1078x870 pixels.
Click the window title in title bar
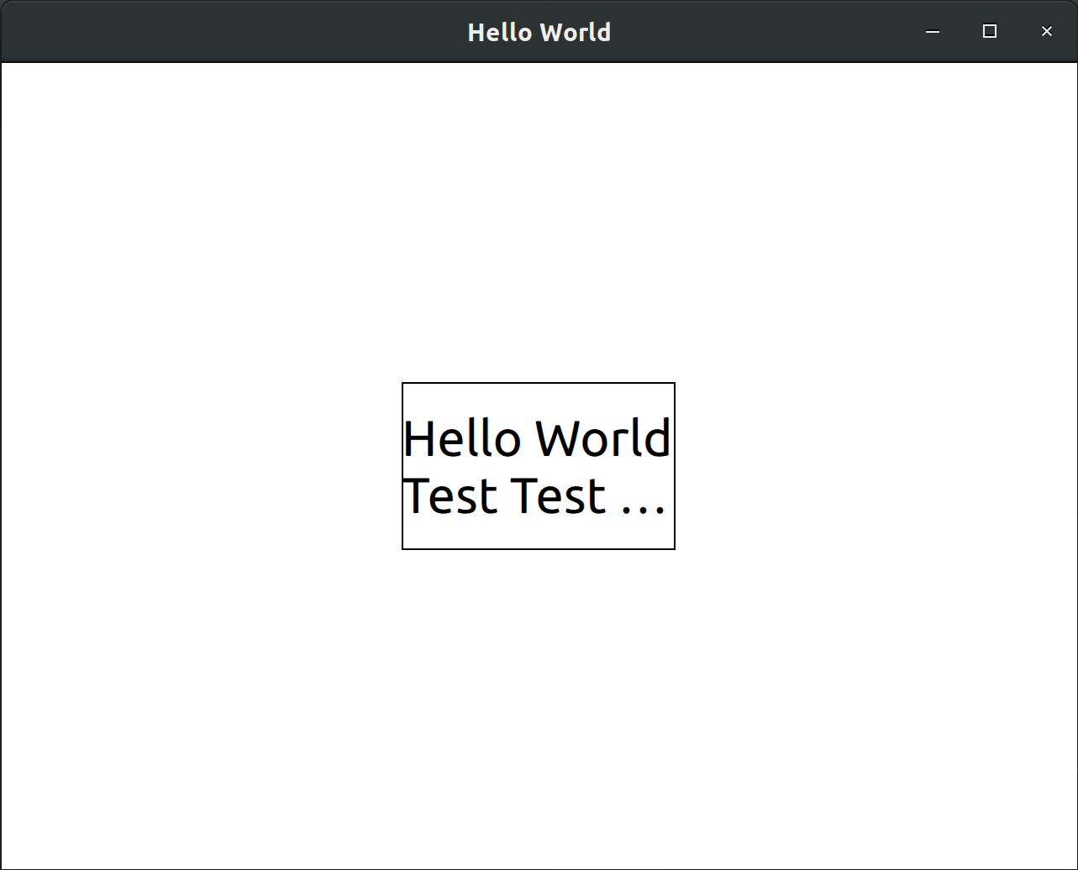coord(539,32)
